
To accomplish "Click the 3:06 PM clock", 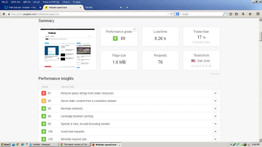I will (255, 144).
